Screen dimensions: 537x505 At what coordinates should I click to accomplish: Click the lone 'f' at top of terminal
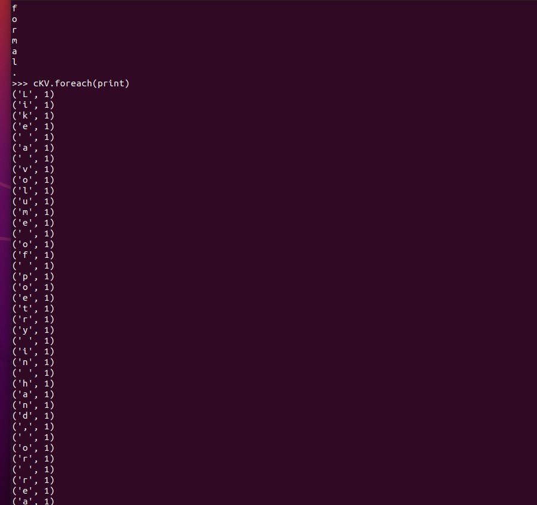tap(15, 8)
